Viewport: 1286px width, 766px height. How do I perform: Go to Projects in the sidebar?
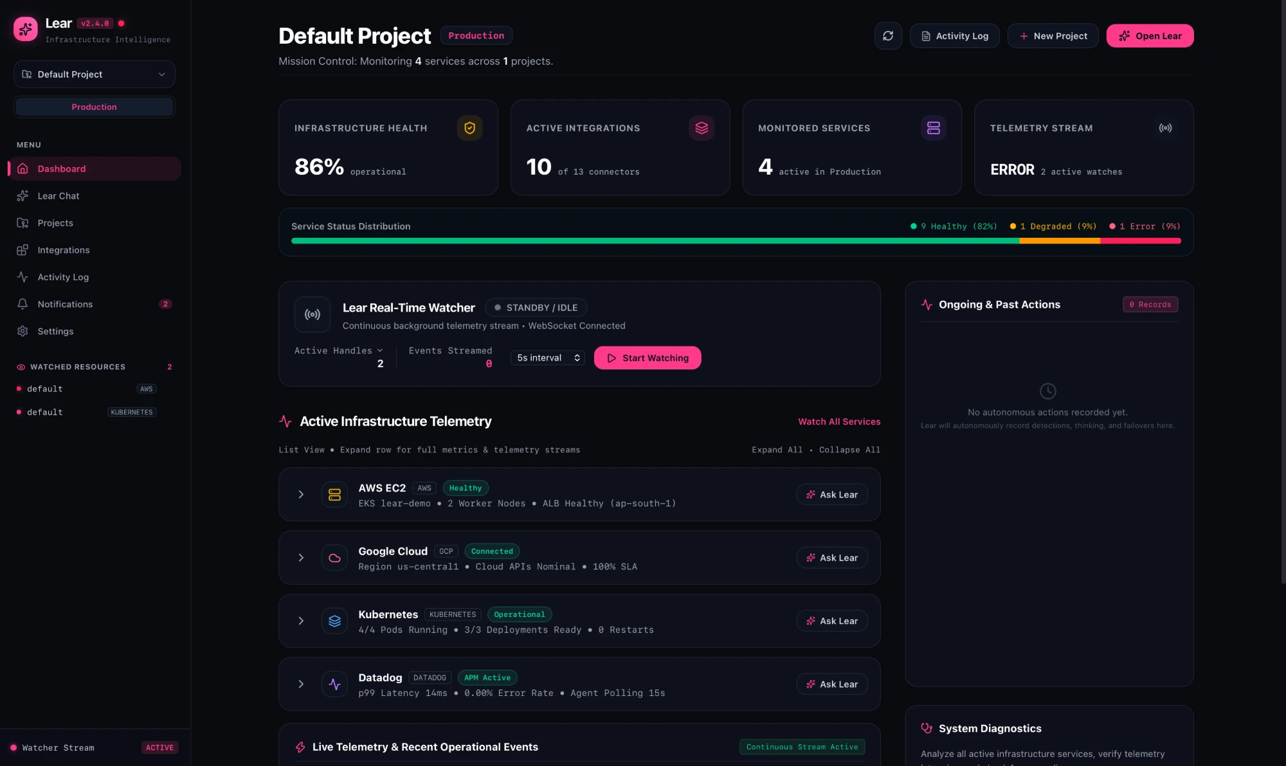[95, 223]
